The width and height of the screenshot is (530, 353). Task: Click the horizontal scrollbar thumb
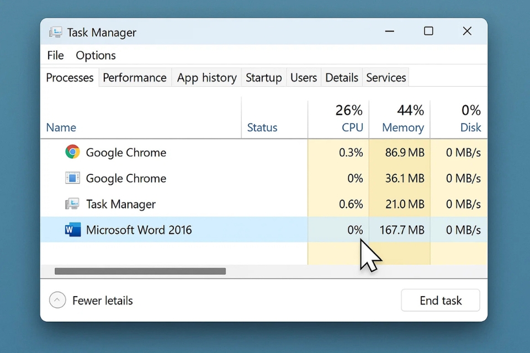coord(140,271)
